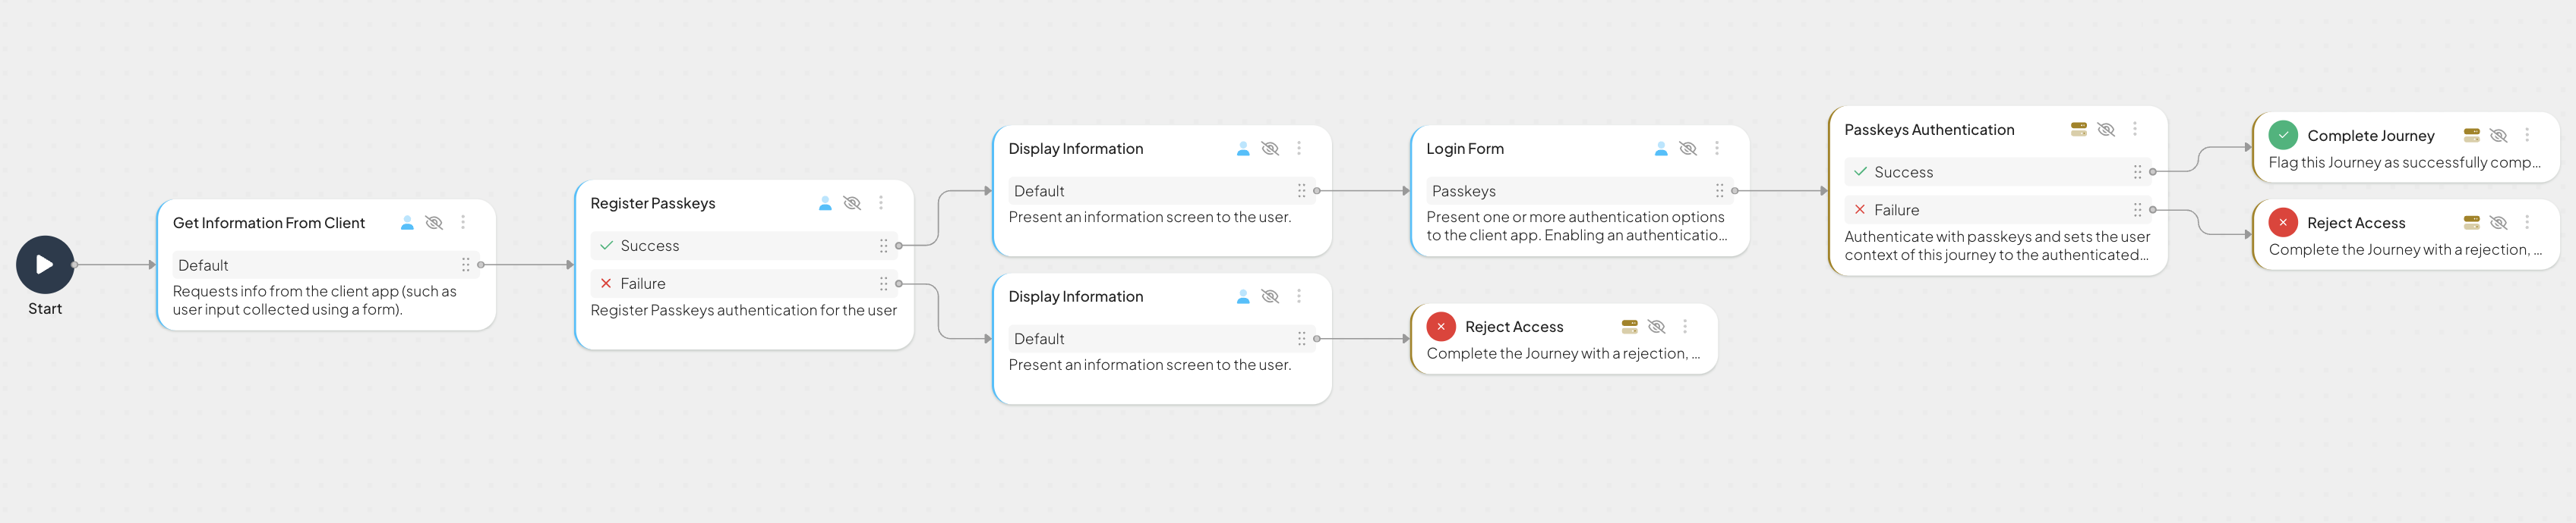Click output connector of Passkeys Authentication Success
This screenshot has width=2576, height=523.
tap(2153, 171)
